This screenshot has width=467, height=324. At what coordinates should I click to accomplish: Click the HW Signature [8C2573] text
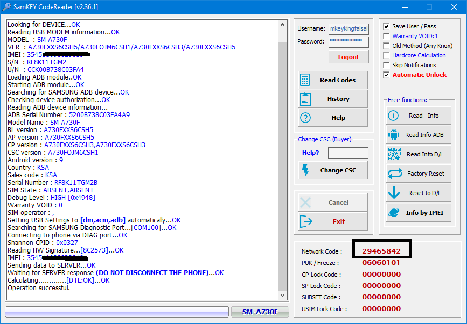pyautogui.click(x=94, y=250)
